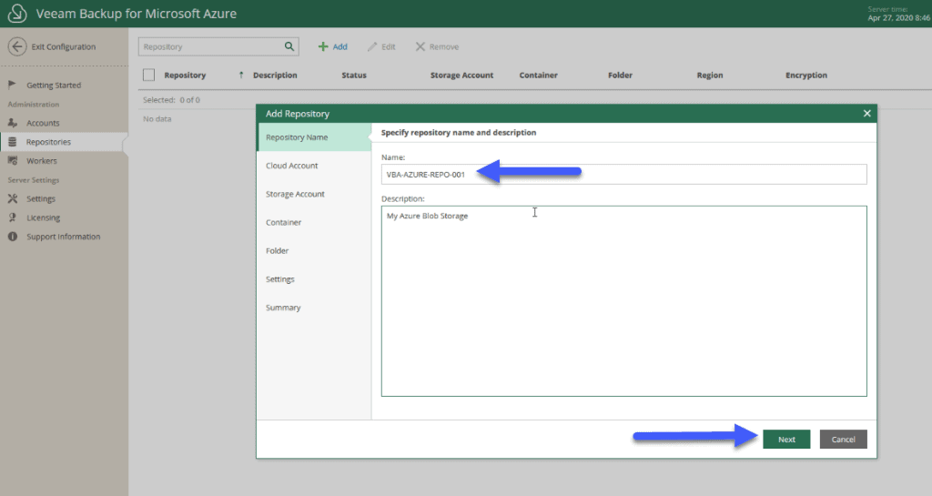Sort by Storage Account column header
The height and width of the screenshot is (496, 932).
[x=461, y=75]
